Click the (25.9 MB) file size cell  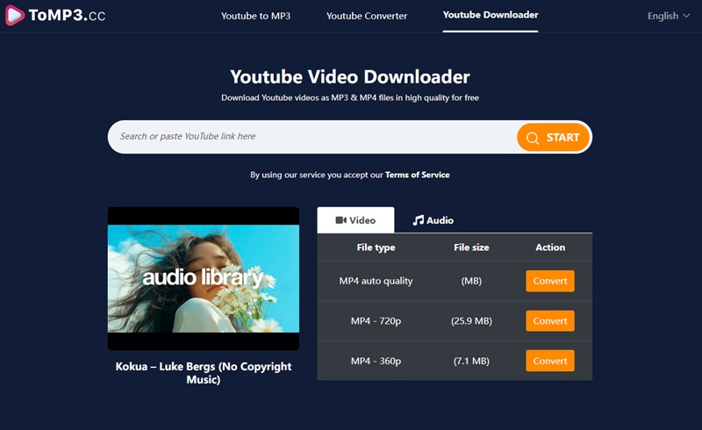tap(471, 320)
